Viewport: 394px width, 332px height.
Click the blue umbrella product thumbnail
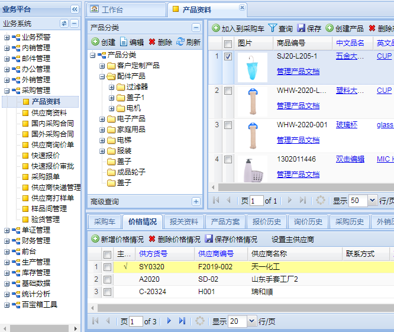(x=253, y=66)
